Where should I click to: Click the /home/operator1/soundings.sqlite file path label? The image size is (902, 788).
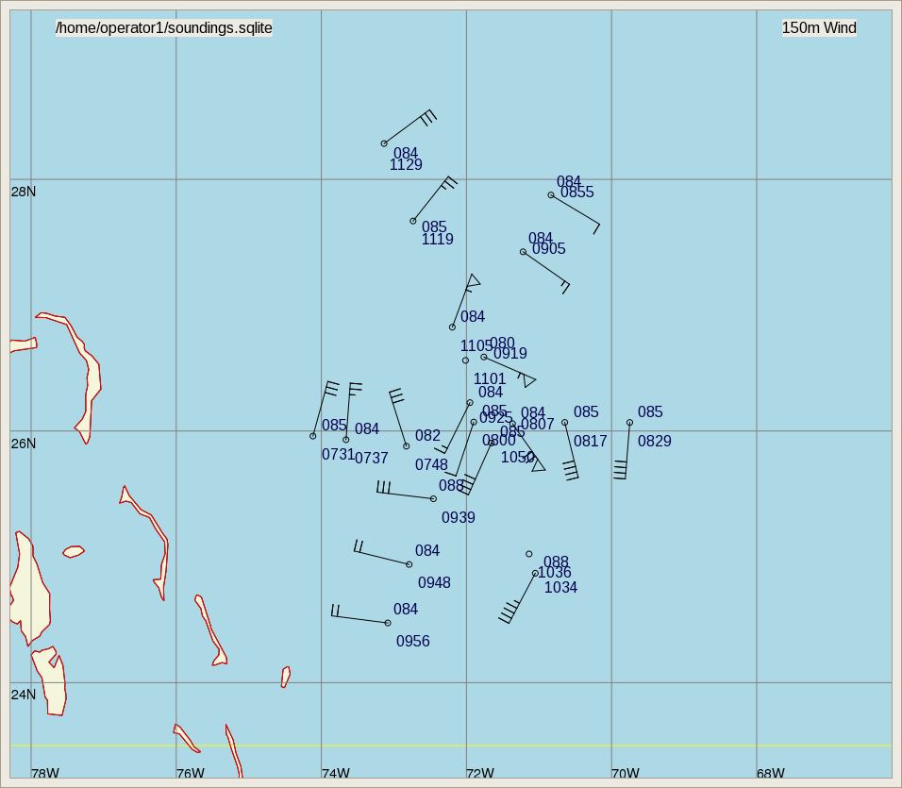tap(164, 27)
